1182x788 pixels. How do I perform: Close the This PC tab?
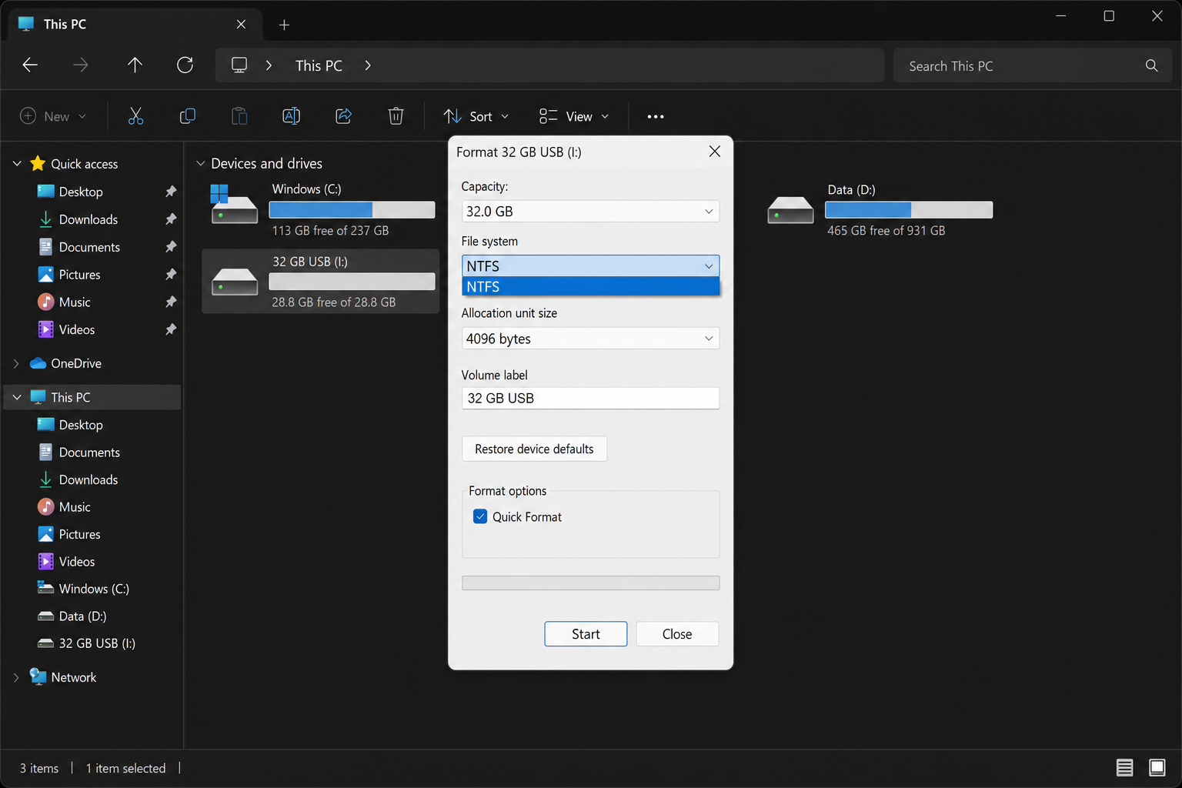click(241, 25)
